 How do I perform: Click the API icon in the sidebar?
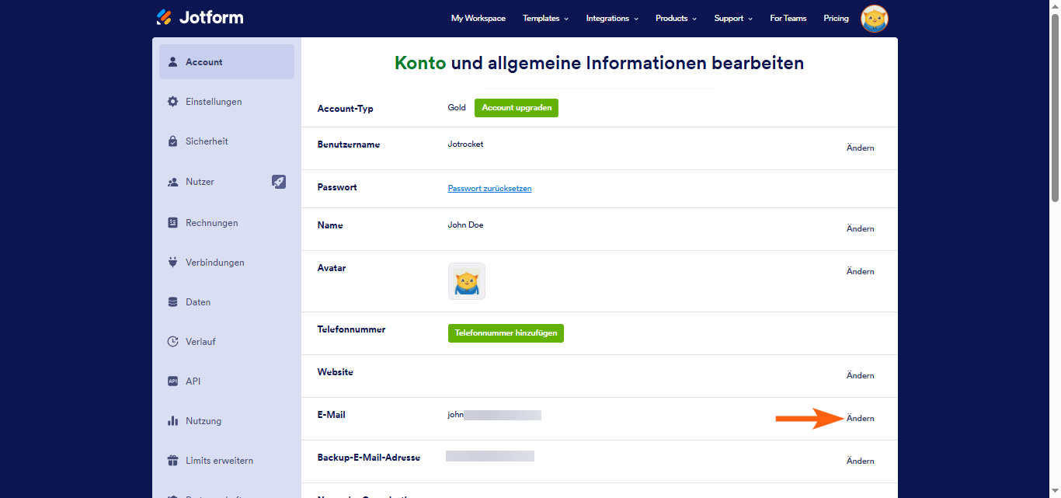coord(172,381)
